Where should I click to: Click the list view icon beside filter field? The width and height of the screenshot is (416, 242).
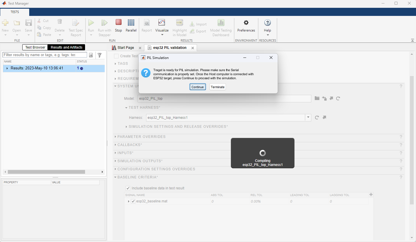point(91,55)
